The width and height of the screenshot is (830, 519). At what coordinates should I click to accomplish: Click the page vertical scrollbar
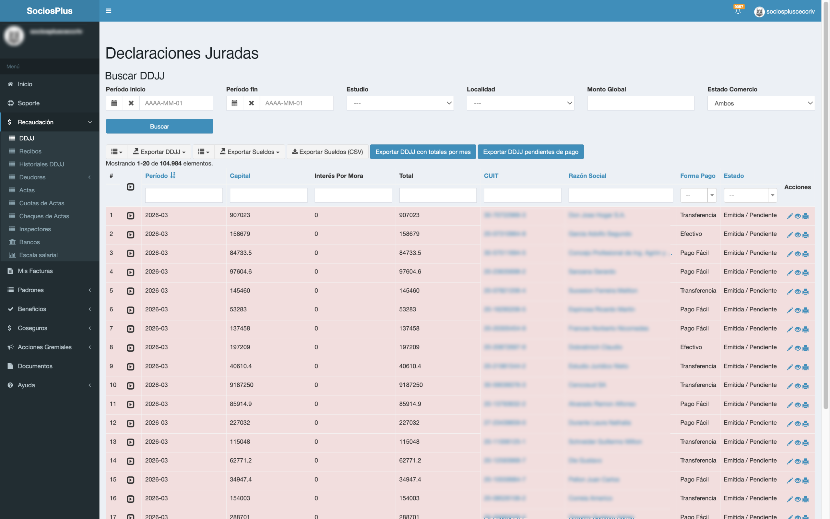tap(826, 206)
